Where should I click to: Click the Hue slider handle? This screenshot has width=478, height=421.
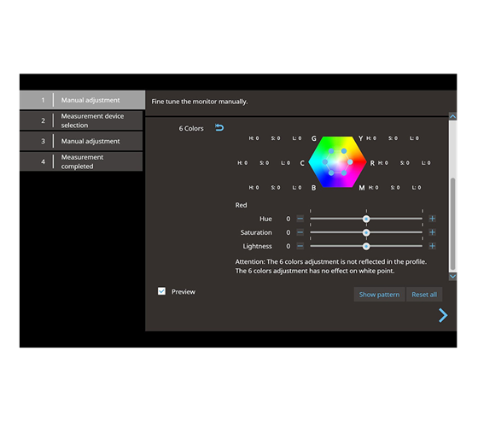pyautogui.click(x=366, y=219)
